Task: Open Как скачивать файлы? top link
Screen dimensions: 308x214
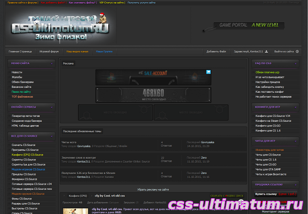Action: [82, 3]
